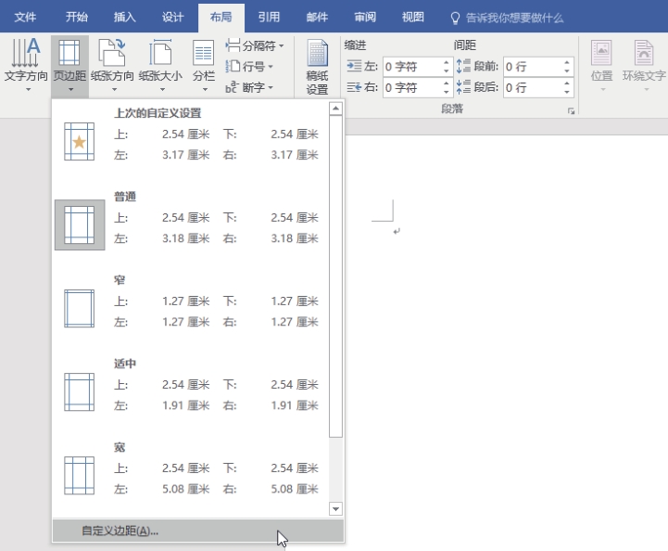Screen dimensions: 668x551
Task: Select the 布局 layout tab
Action: coord(221,17)
